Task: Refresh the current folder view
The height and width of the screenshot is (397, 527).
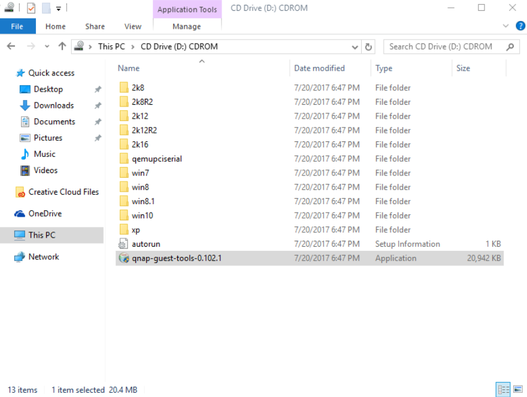Action: tap(368, 47)
